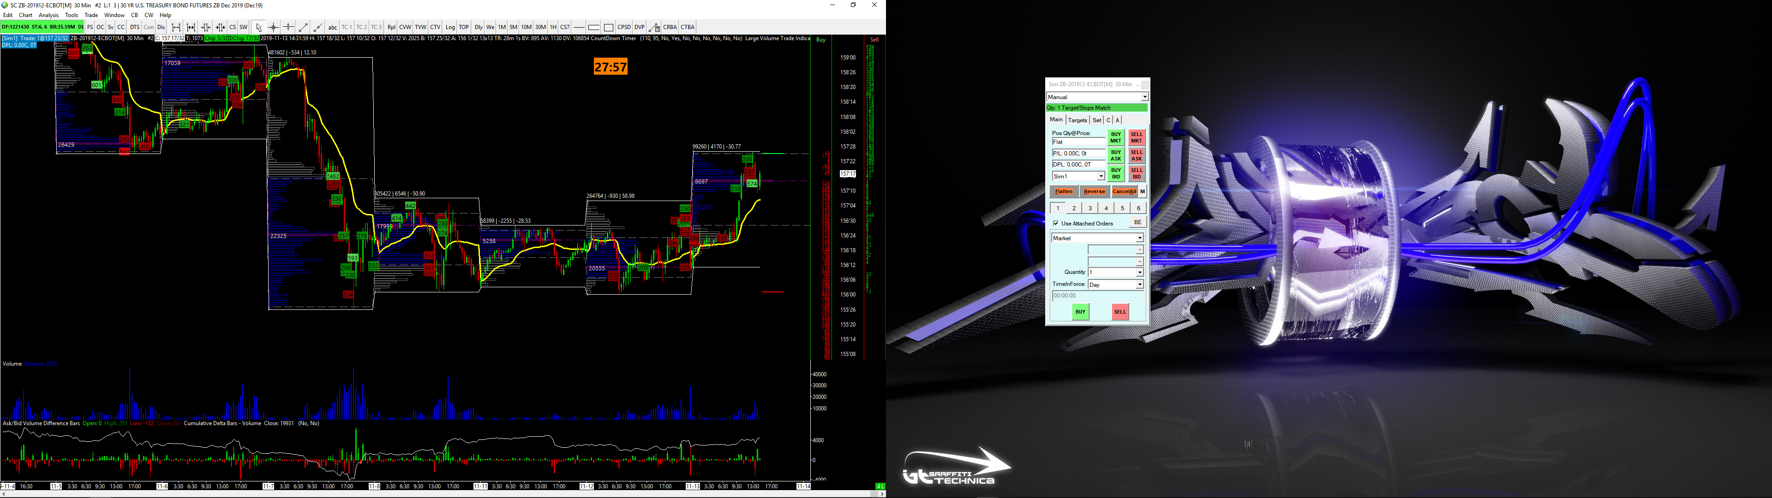
Task: Open the Analysis menu
Action: [x=48, y=15]
